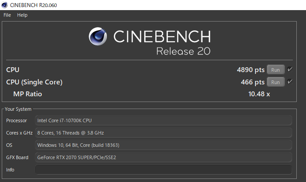Open the File menu

point(7,15)
